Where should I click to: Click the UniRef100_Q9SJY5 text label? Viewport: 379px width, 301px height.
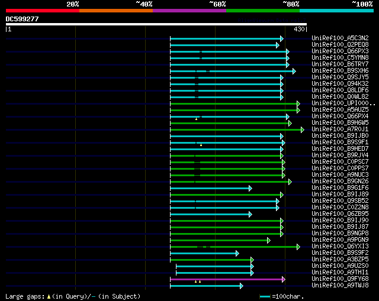[x=340, y=77]
